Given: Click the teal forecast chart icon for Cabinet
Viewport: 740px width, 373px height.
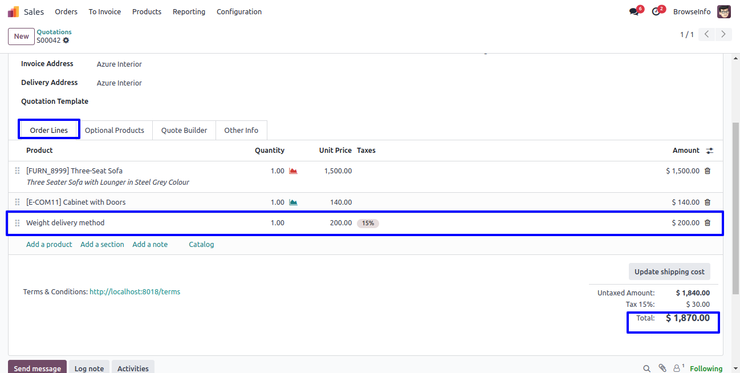Looking at the screenshot, I should 293,202.
